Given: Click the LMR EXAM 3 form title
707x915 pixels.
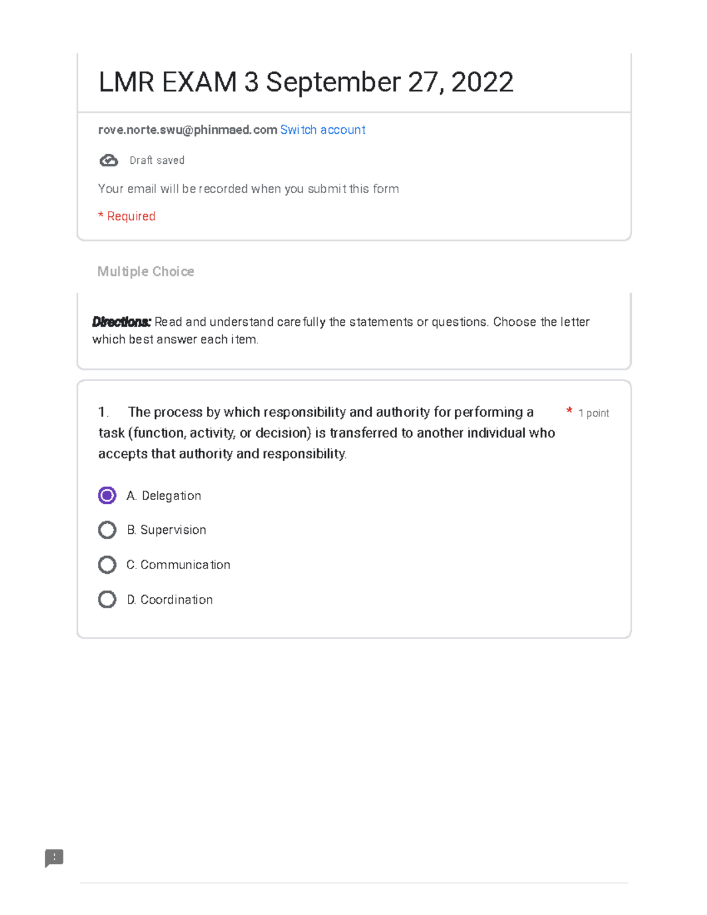Looking at the screenshot, I should point(306,82).
